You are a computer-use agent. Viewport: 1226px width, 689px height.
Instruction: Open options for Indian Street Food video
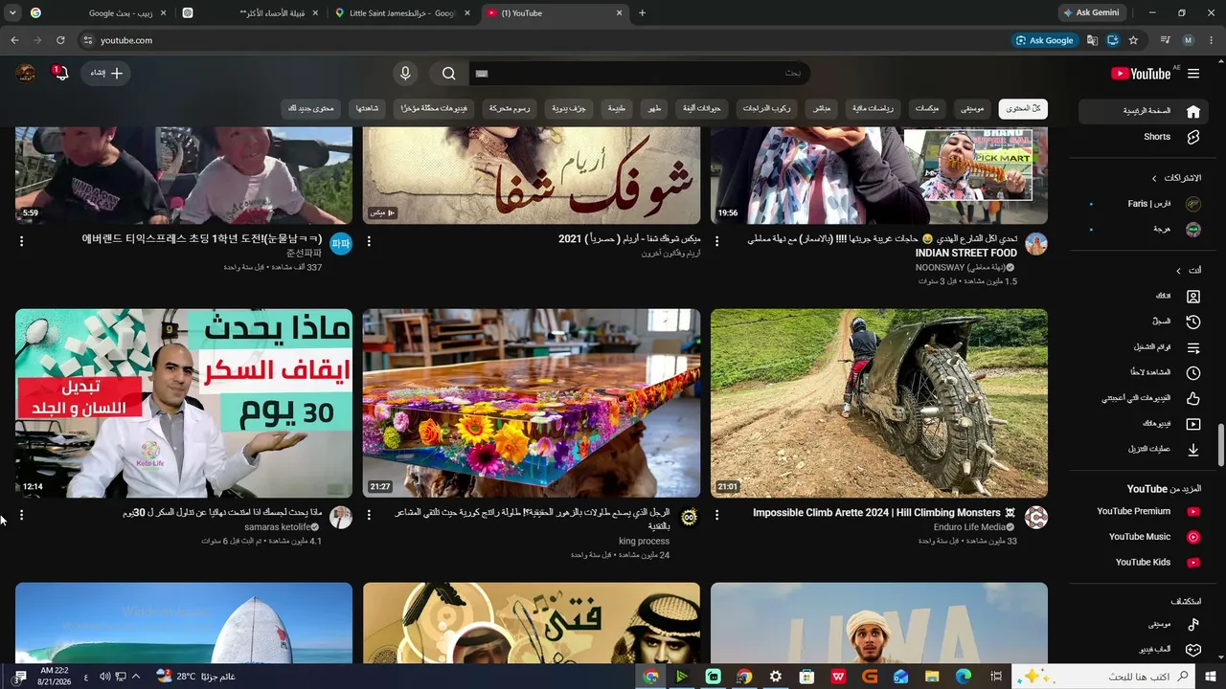coord(716,241)
